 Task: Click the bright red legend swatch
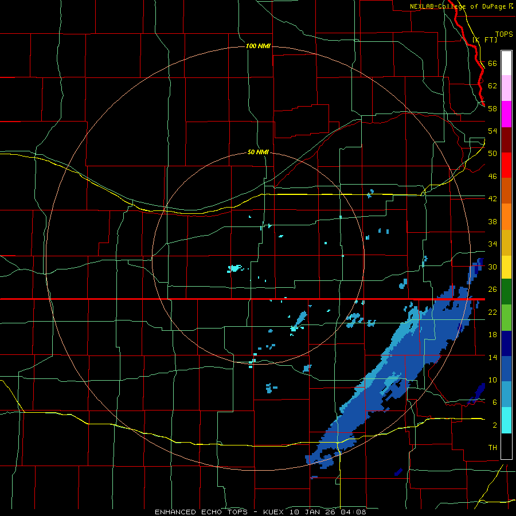point(506,165)
